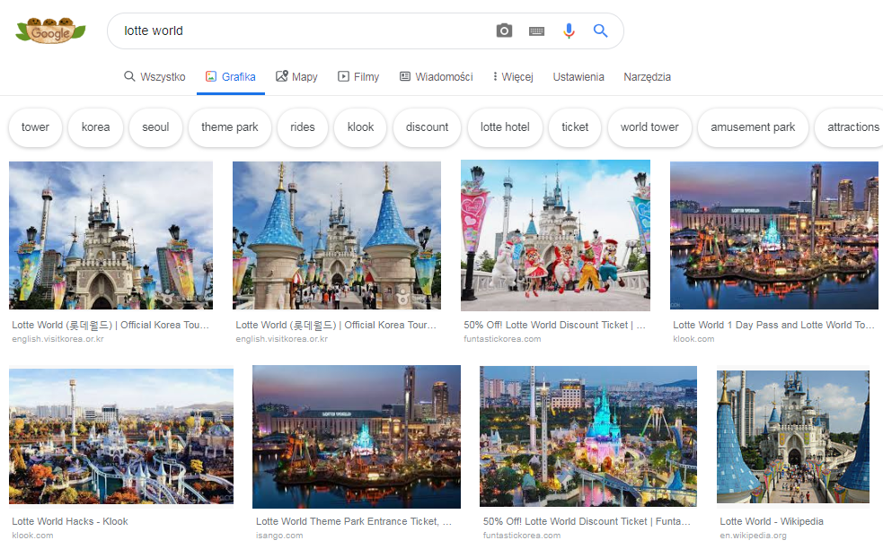Choose the 'world tower' chip
This screenshot has height=549, width=883.
click(649, 127)
